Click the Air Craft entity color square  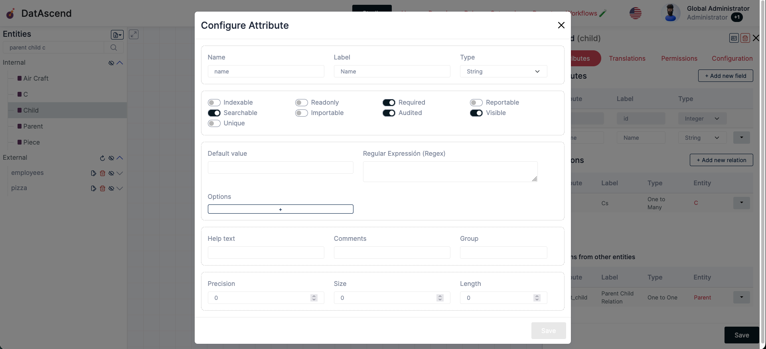tap(20, 78)
